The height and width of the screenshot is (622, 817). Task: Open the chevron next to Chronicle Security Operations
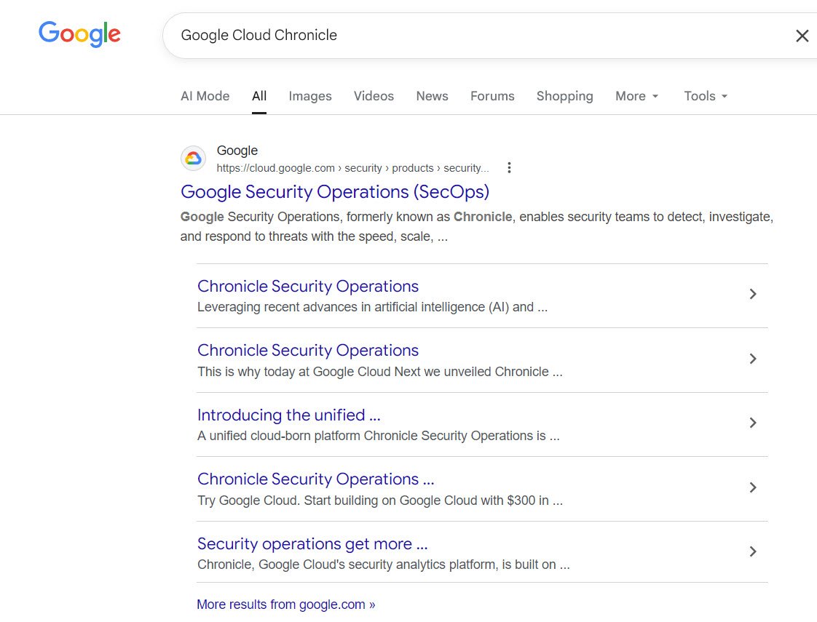753,294
